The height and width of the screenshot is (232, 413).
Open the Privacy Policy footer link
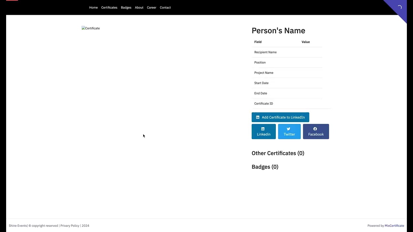70,226
